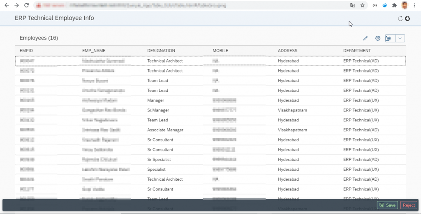This screenshot has height=214, width=421.
Task: Select the 'Sr.Manager' designation cell
Action: click(158, 110)
